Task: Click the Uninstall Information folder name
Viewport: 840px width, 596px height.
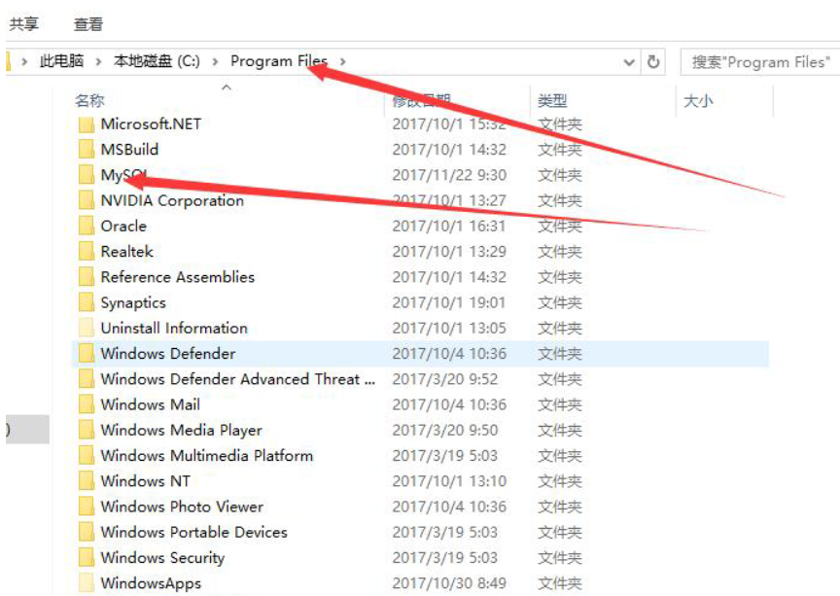Action: (x=174, y=328)
